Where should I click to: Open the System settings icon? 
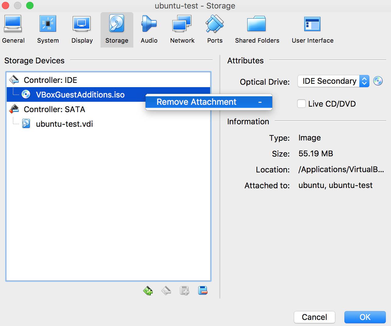tap(48, 24)
